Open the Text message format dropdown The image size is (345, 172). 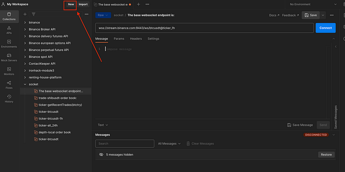[103, 125]
